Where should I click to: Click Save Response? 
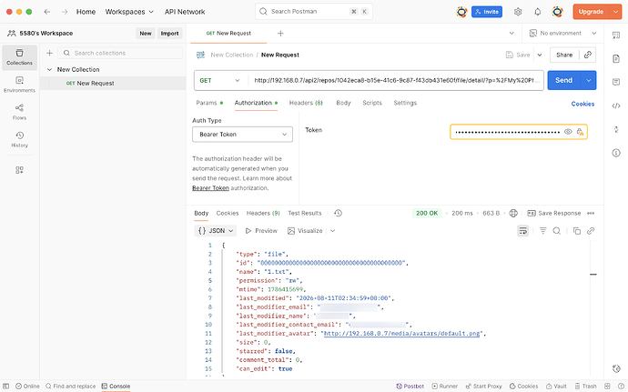click(554, 213)
